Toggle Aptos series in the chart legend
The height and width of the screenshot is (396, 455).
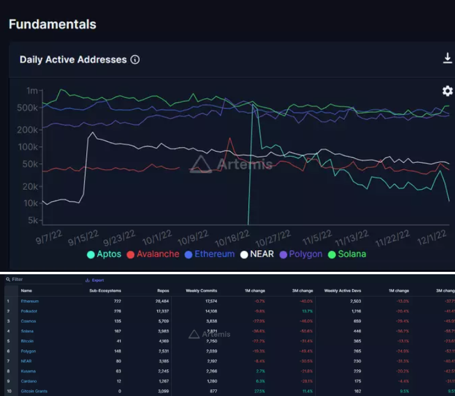click(x=104, y=254)
